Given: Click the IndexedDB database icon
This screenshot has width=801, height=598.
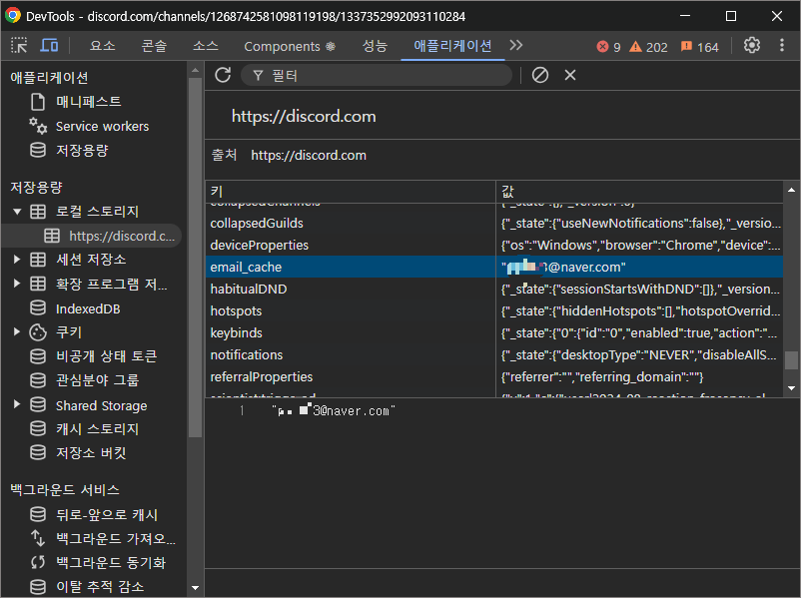Looking at the screenshot, I should 38,308.
